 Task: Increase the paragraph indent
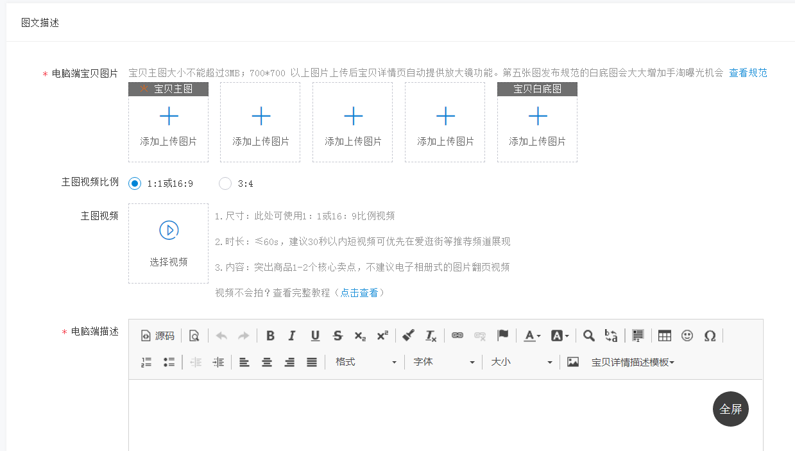pyautogui.click(x=218, y=362)
